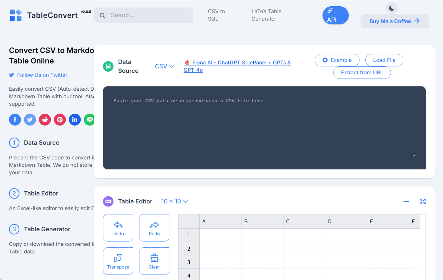Open the API button
Screen dimensions: 443x280
[x=335, y=15]
